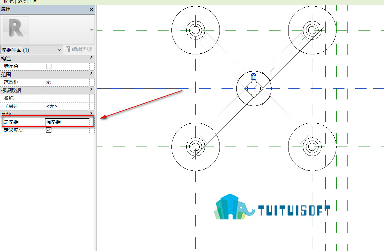384x251 pixels.
Task: Close the 属性 properties panel
Action: point(91,10)
